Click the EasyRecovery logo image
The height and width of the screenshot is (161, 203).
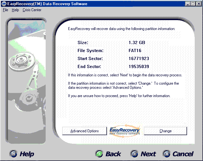tap(125, 131)
